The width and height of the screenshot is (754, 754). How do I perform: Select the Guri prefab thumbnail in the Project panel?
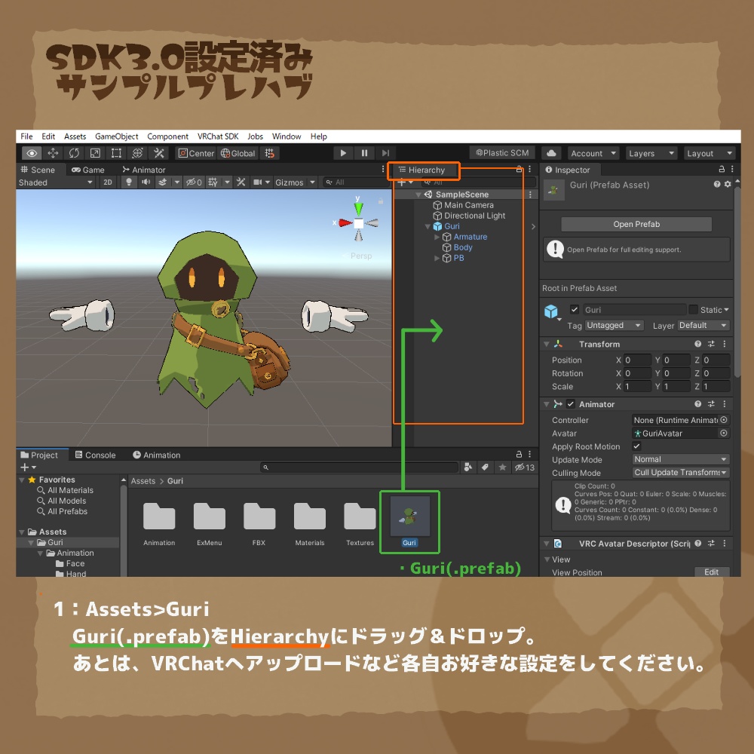409,516
